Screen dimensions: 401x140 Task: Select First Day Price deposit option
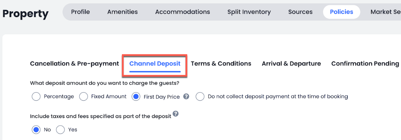[x=136, y=97]
